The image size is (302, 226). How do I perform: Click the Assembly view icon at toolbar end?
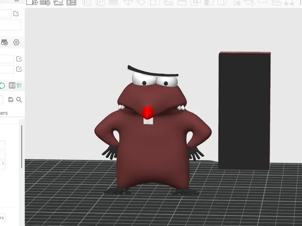(289, 2)
